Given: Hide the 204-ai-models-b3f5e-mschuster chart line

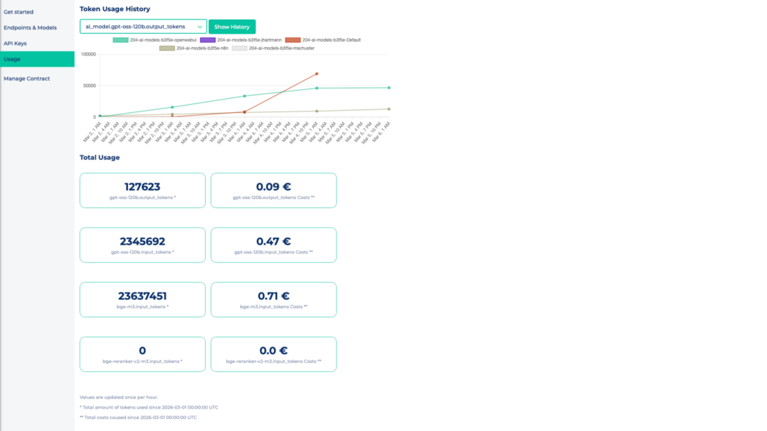Looking at the screenshot, I should (x=281, y=47).
